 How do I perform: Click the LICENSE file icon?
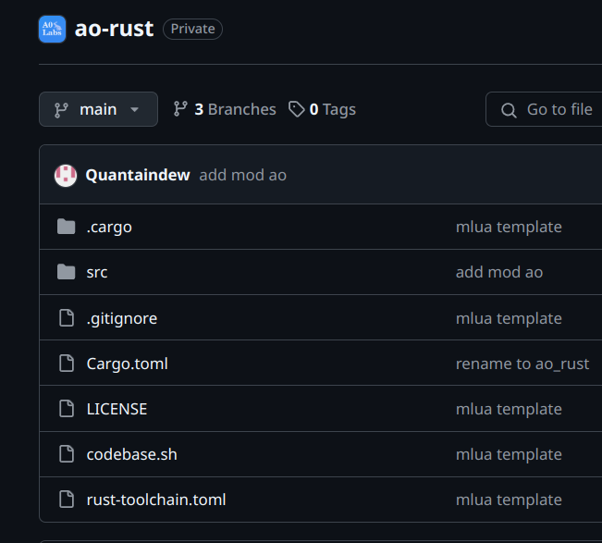[x=67, y=409]
